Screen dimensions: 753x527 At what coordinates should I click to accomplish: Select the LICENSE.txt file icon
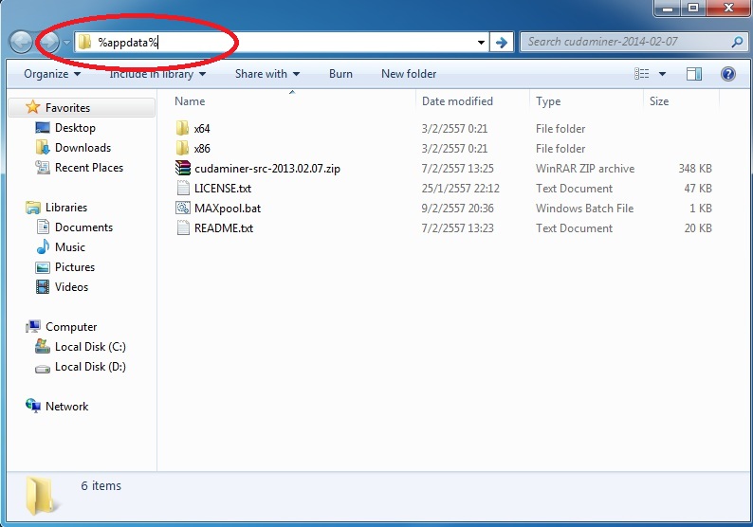click(183, 188)
